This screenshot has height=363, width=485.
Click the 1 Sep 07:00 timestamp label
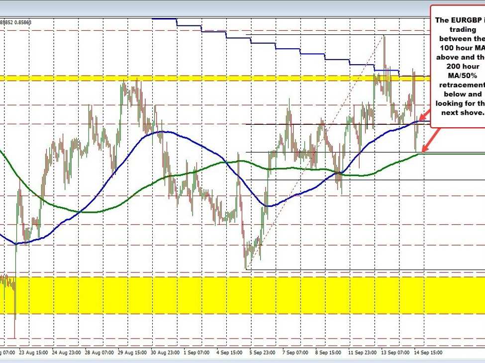[x=196, y=352]
